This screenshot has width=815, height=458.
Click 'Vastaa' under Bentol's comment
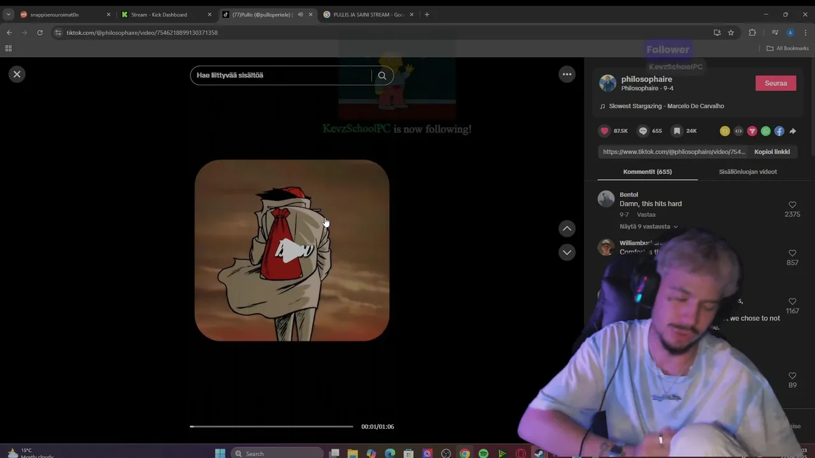tap(646, 214)
